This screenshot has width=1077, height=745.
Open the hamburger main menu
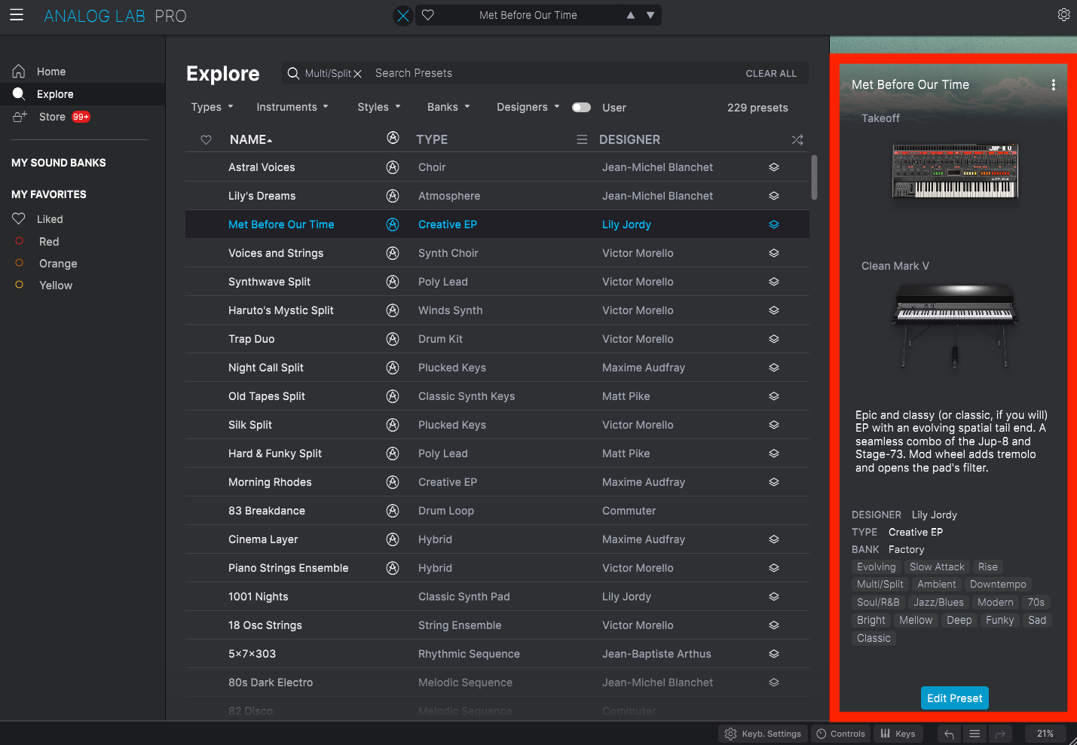pyautogui.click(x=17, y=15)
